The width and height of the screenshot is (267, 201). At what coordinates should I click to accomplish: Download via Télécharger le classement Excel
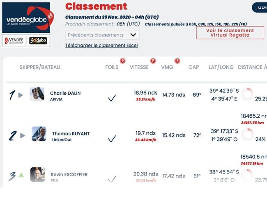101,46
